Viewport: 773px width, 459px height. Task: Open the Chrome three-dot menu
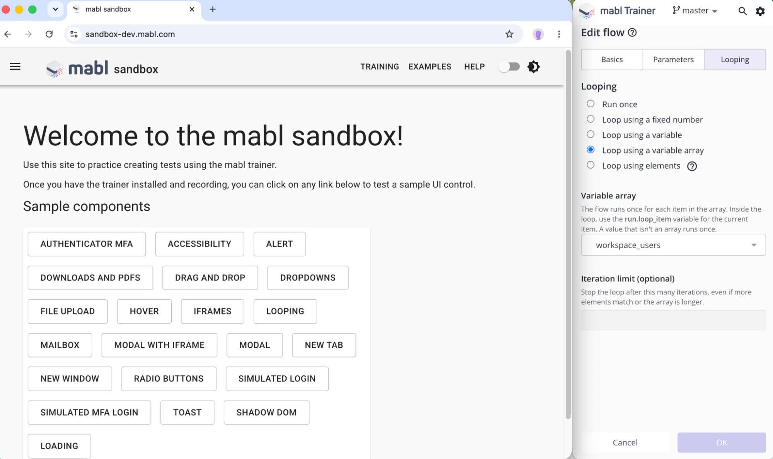[559, 34]
